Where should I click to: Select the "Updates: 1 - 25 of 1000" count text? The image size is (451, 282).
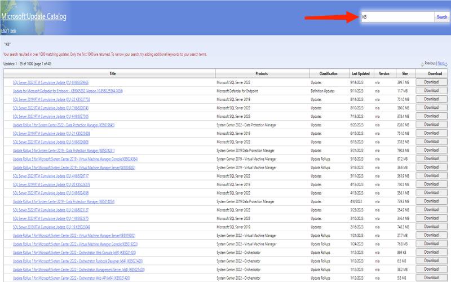(x=27, y=64)
